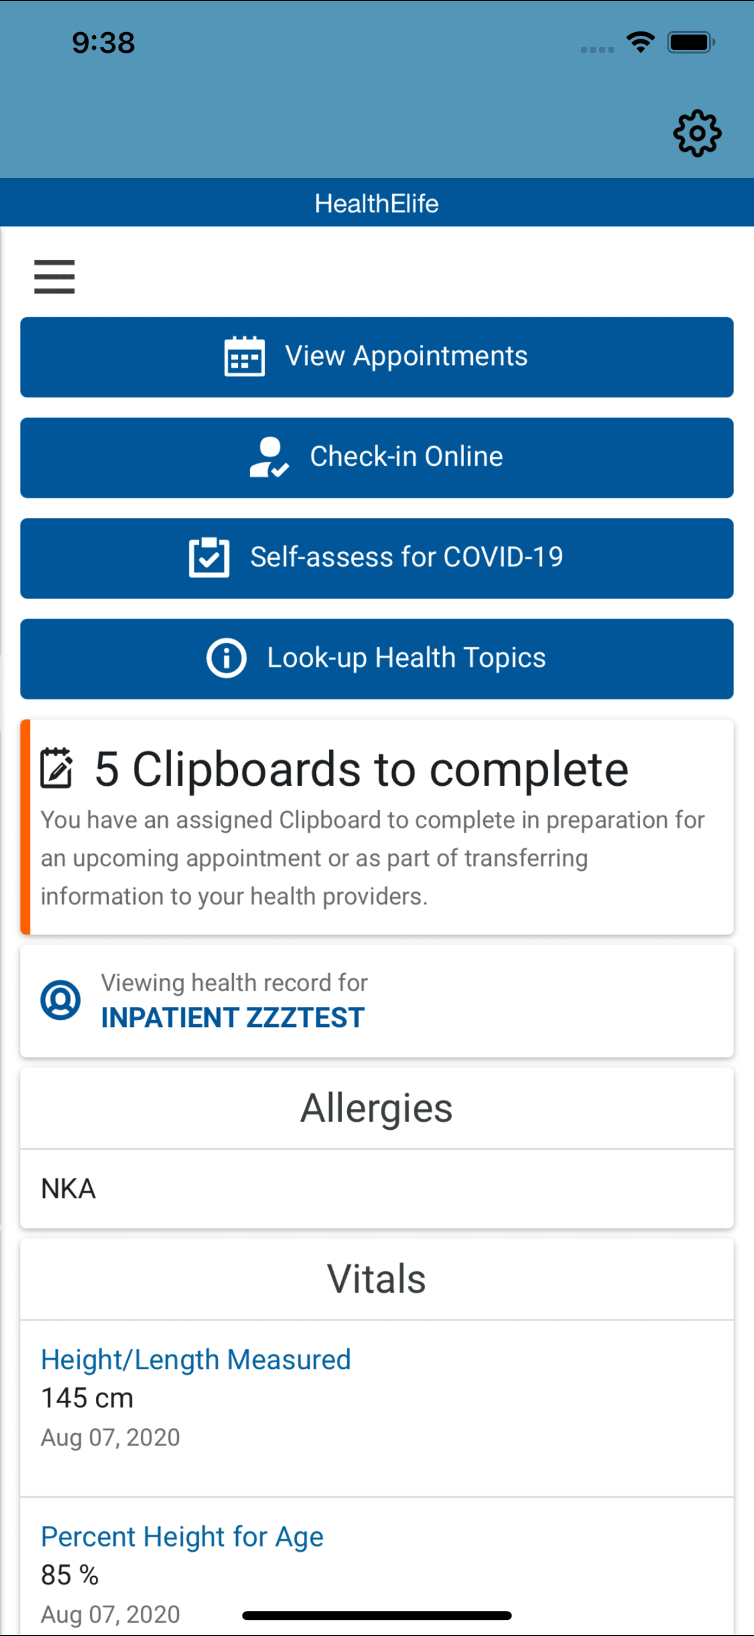Tap the Allergies section header
Viewport: 754px width, 1636px height.
pyautogui.click(x=377, y=1108)
